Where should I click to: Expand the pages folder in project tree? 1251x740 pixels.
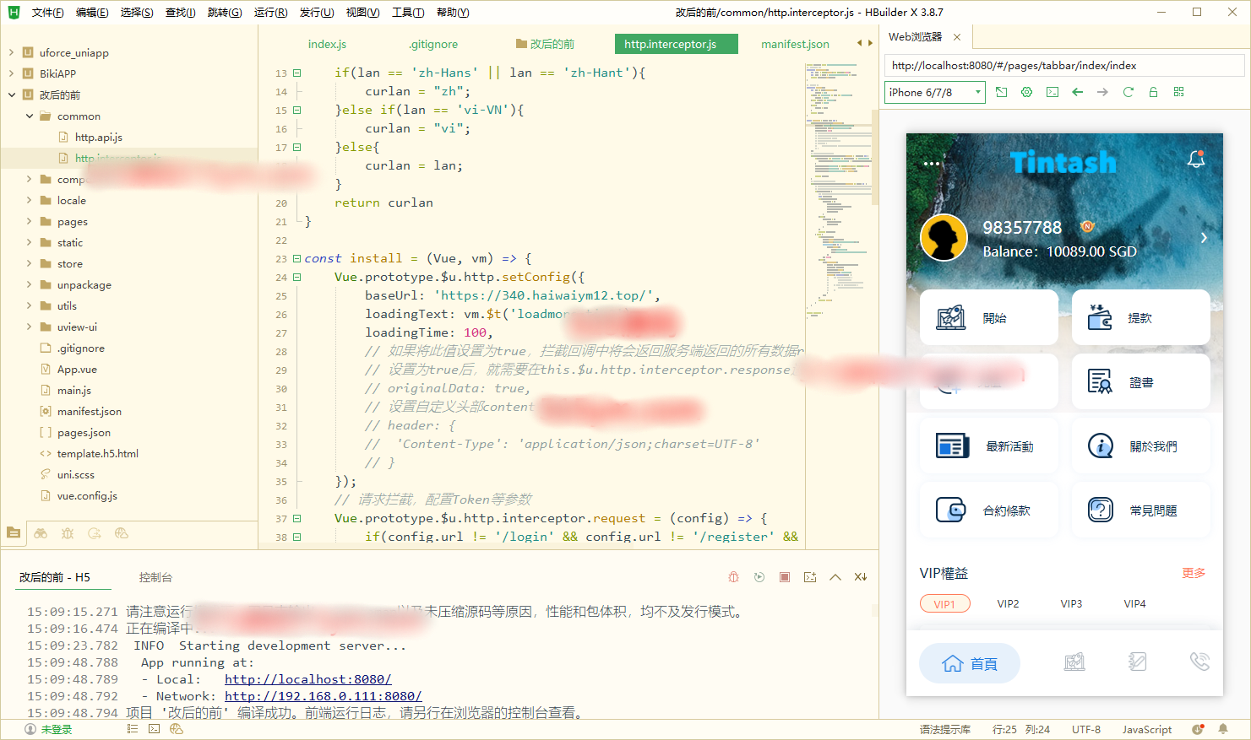click(30, 222)
